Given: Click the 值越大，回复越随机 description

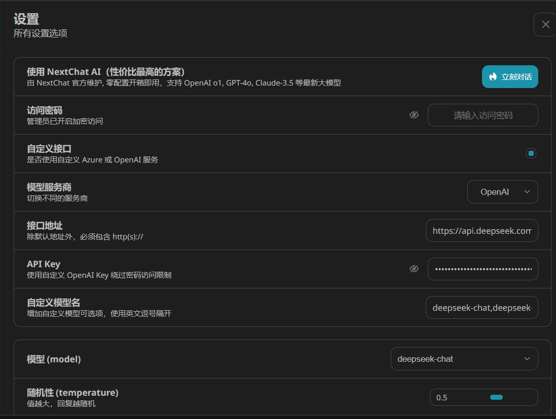Looking at the screenshot, I should pyautogui.click(x=61, y=403).
